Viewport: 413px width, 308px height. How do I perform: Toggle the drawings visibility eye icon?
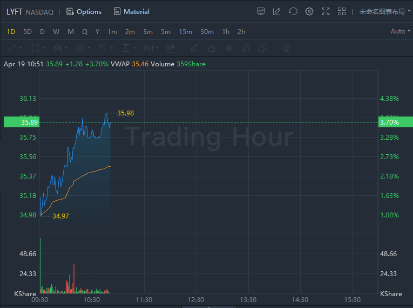click(x=229, y=48)
